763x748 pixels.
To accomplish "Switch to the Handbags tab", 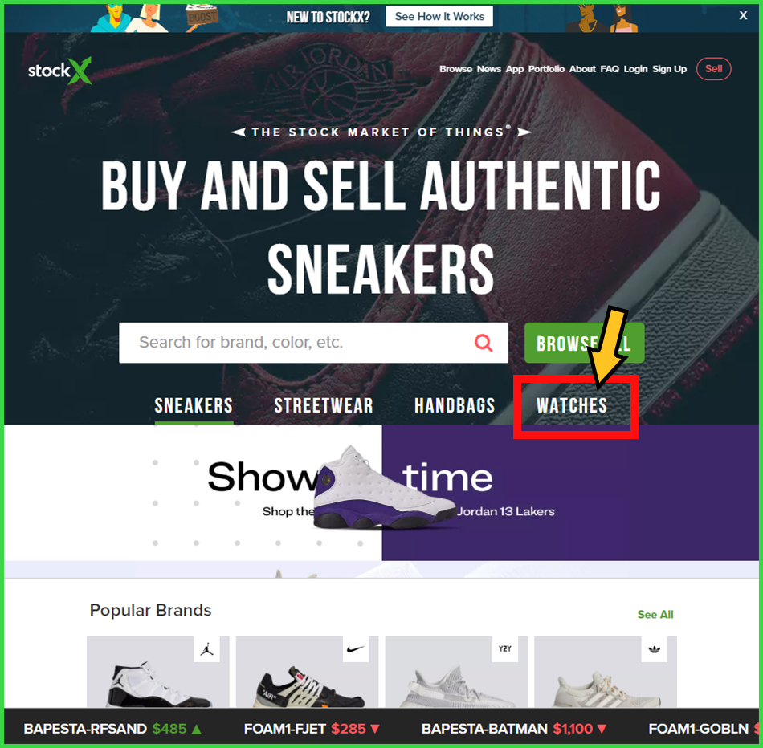I will 455,405.
